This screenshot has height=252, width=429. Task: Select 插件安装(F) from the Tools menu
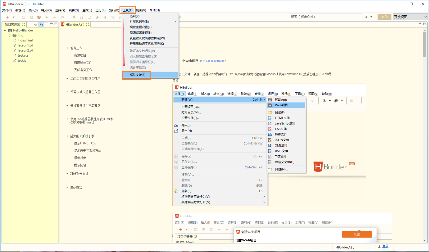coord(136,75)
